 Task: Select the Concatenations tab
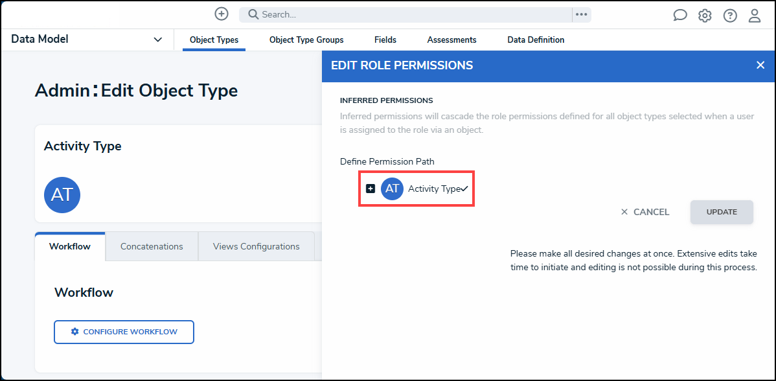[x=152, y=246]
